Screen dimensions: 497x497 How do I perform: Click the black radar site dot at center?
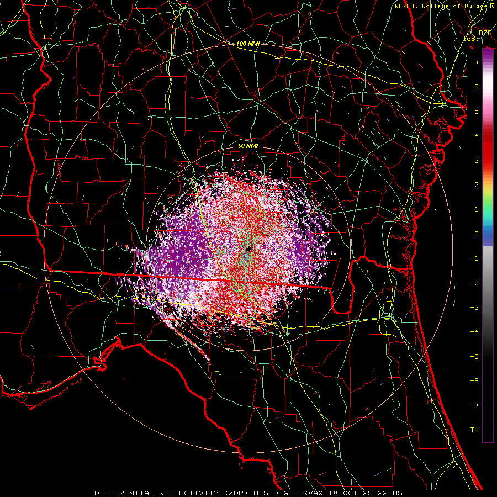click(249, 248)
